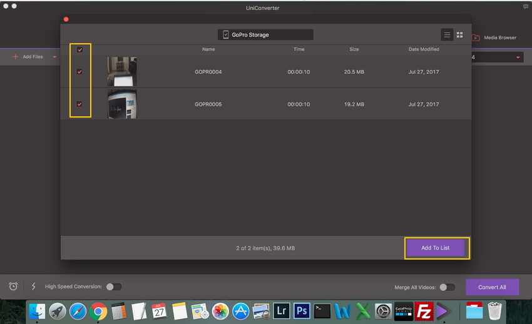Click the 19.2 MB size value
The height and width of the screenshot is (324, 532).
(x=354, y=104)
